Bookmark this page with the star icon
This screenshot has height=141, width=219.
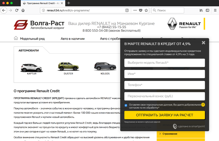click(x=146, y=10)
